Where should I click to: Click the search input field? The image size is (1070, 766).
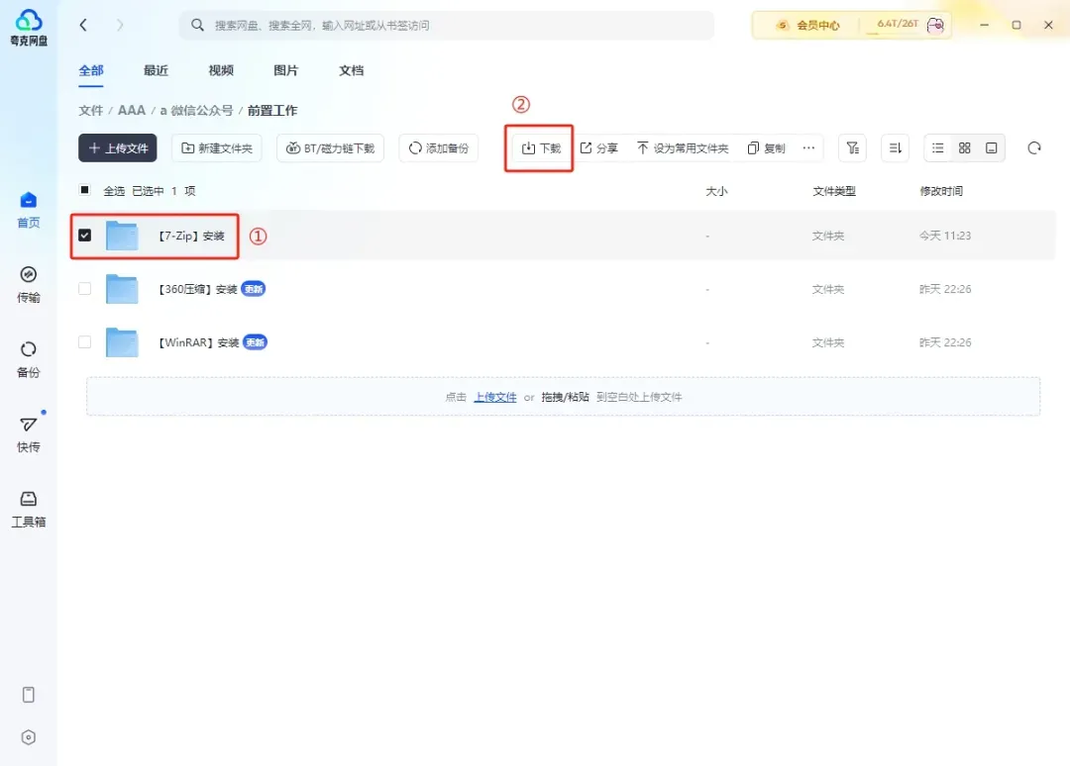point(447,25)
